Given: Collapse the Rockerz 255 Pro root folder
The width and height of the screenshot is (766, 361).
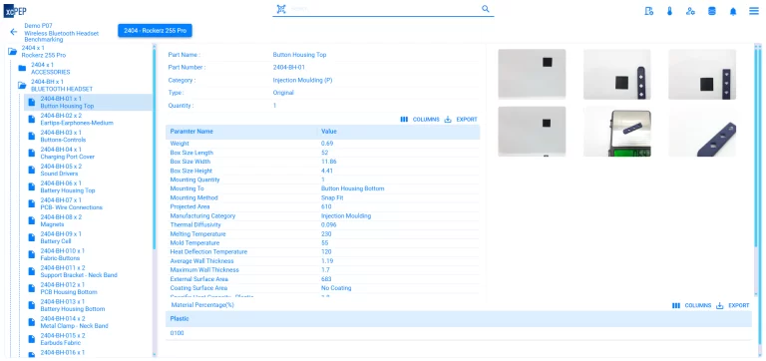Looking at the screenshot, I should (12, 51).
